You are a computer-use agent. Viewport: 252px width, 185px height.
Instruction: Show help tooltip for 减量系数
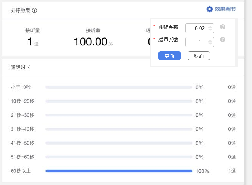[222, 40]
